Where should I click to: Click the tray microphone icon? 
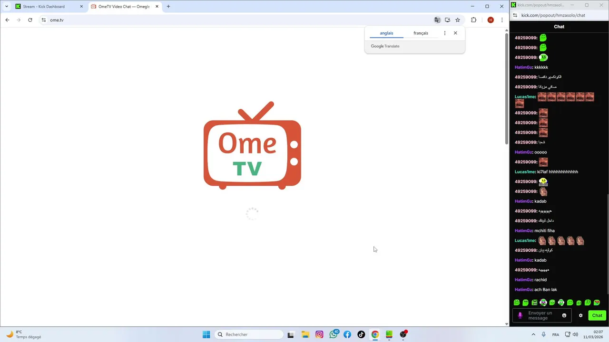[544, 334]
